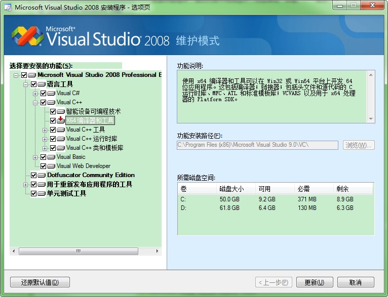Toggle the 语言工具 checkbox
The image size is (388, 297).
pos(33,84)
